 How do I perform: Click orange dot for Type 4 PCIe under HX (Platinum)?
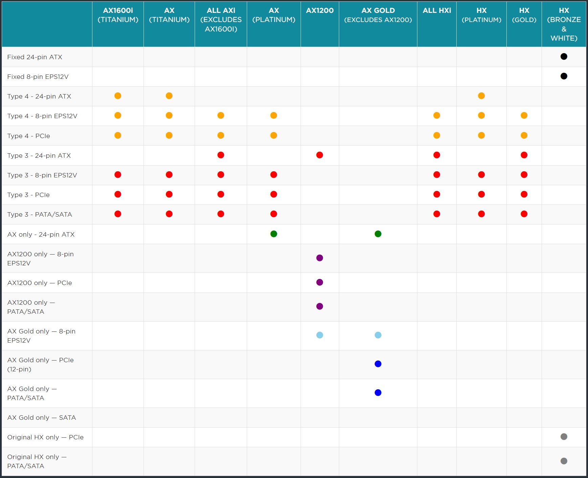tap(481, 135)
